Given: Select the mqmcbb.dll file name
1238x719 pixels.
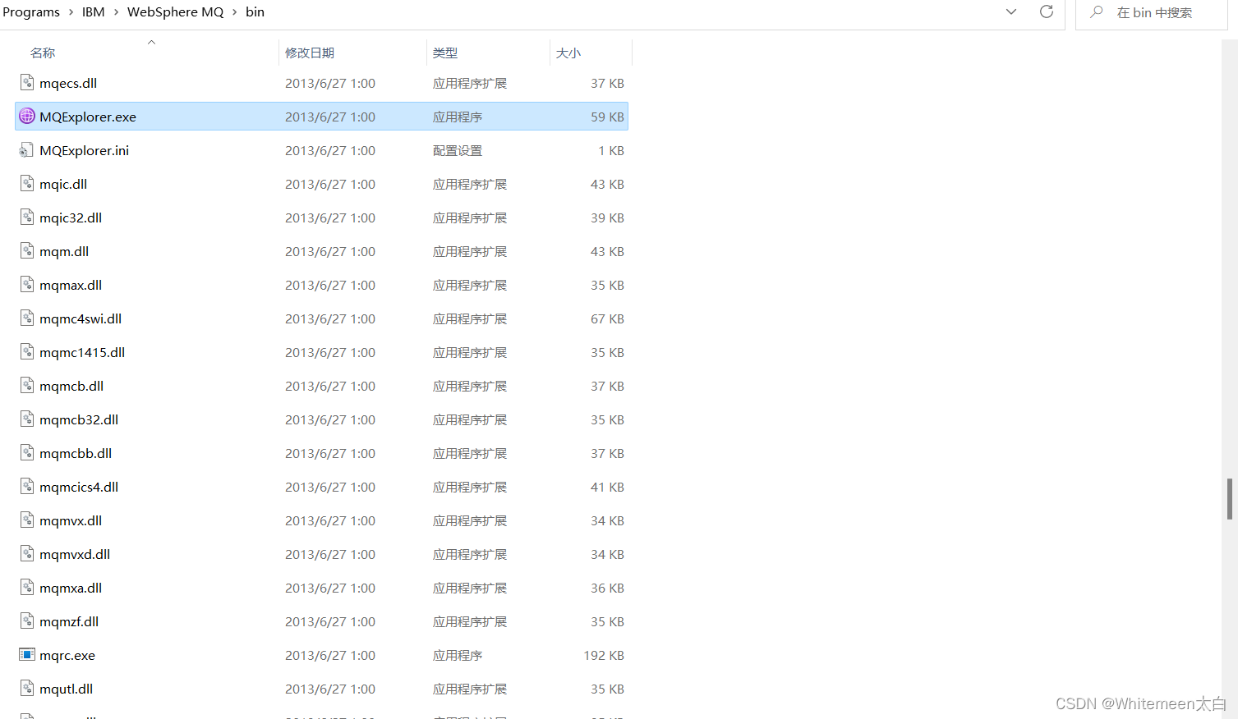Looking at the screenshot, I should point(76,453).
